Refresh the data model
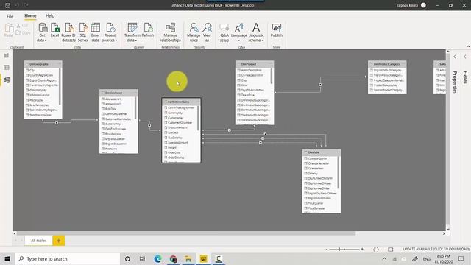The height and width of the screenshot is (265, 471). click(x=148, y=30)
